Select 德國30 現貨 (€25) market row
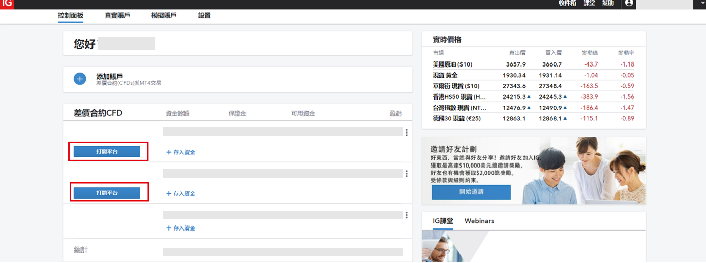This screenshot has height=263, width=706. (x=533, y=118)
